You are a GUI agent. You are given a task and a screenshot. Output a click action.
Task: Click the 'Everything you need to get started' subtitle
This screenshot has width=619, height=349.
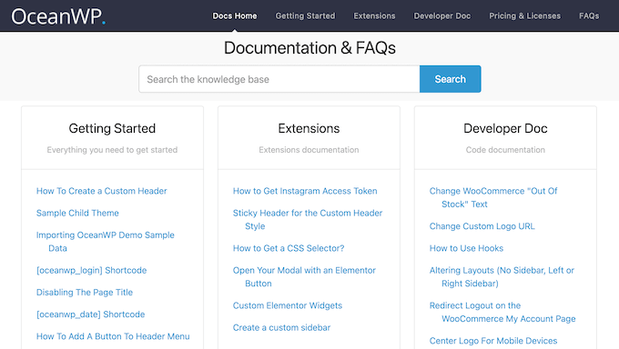(x=112, y=150)
